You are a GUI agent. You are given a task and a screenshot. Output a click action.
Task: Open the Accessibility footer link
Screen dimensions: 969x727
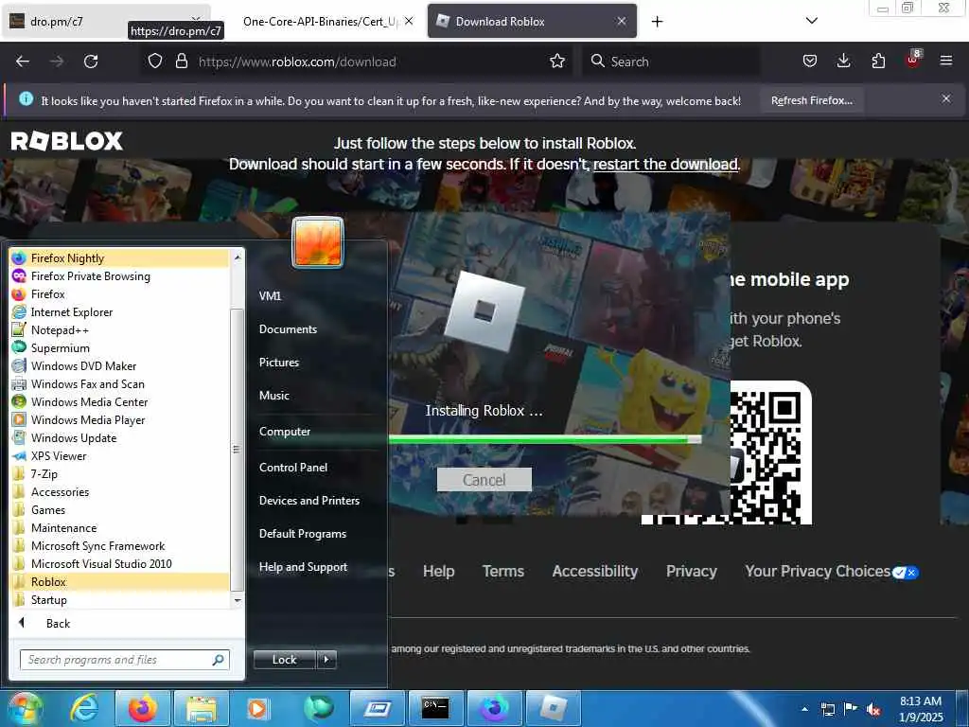point(594,571)
